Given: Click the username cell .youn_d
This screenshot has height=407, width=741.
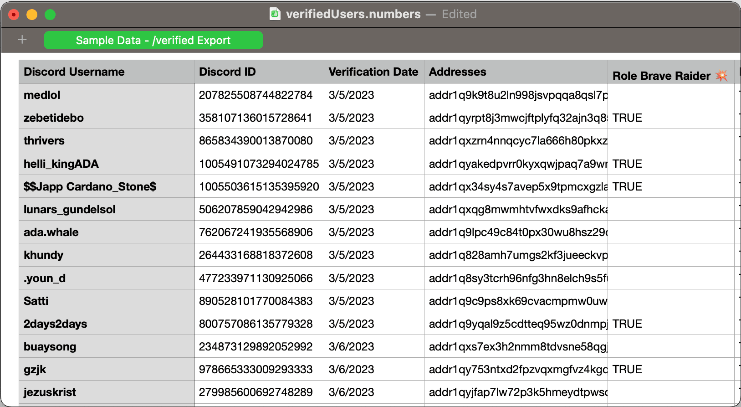Looking at the screenshot, I should point(107,278).
